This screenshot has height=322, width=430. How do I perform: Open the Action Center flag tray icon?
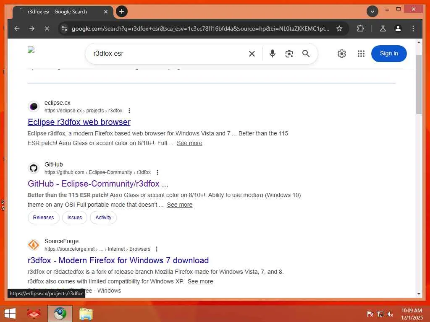pyautogui.click(x=370, y=314)
